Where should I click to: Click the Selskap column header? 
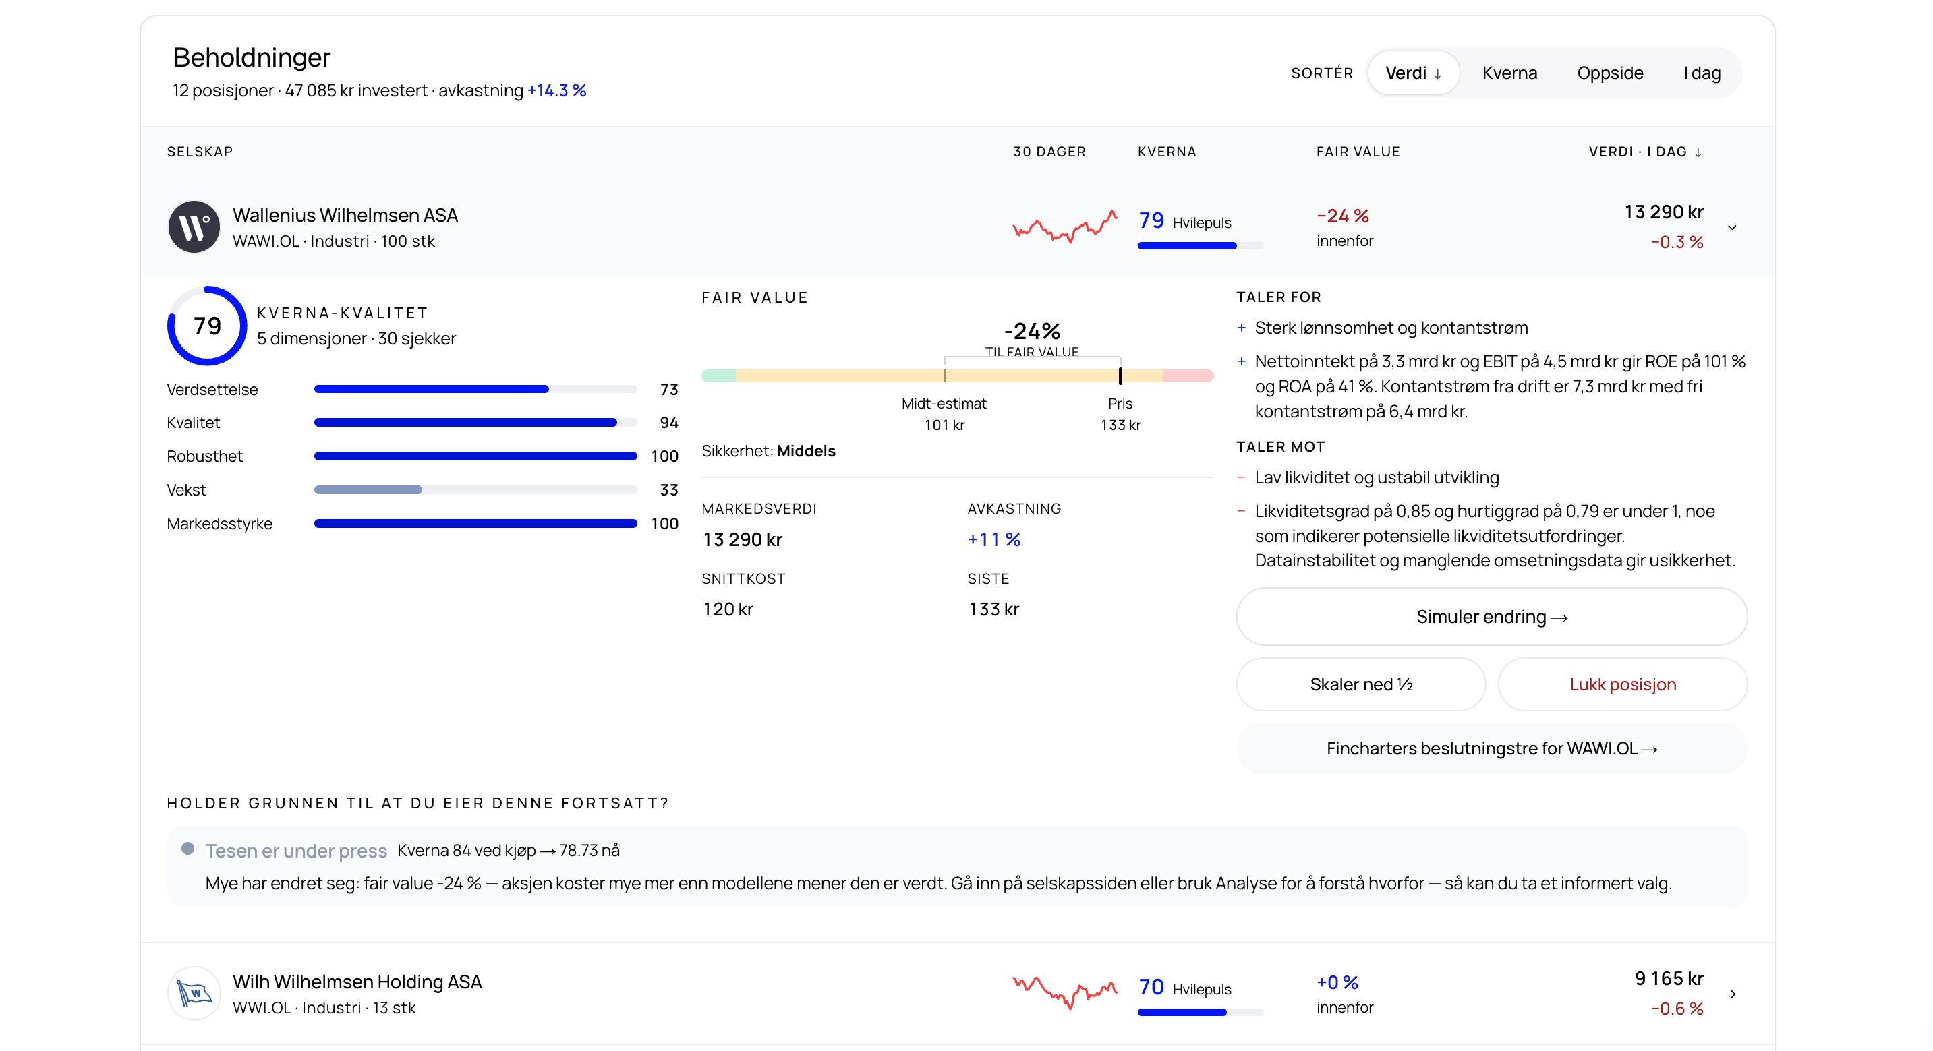200,152
